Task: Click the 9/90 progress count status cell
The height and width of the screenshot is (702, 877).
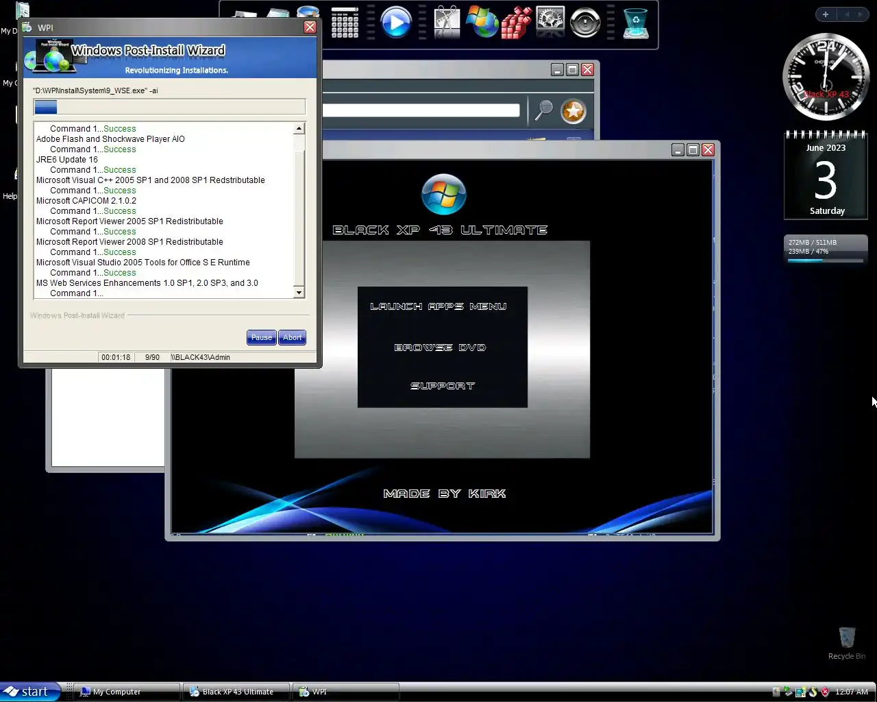Action: (152, 357)
